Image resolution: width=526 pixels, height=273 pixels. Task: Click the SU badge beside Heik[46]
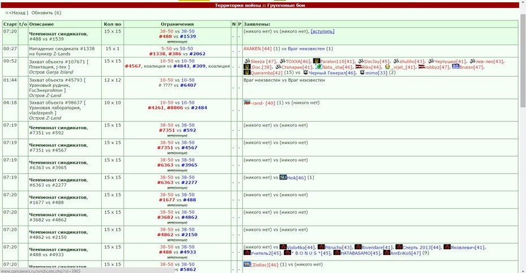coord(283,177)
